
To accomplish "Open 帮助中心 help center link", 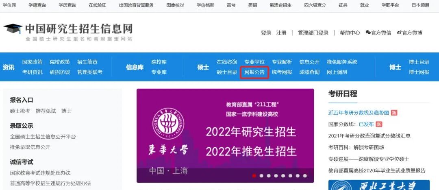I will pos(350,33).
